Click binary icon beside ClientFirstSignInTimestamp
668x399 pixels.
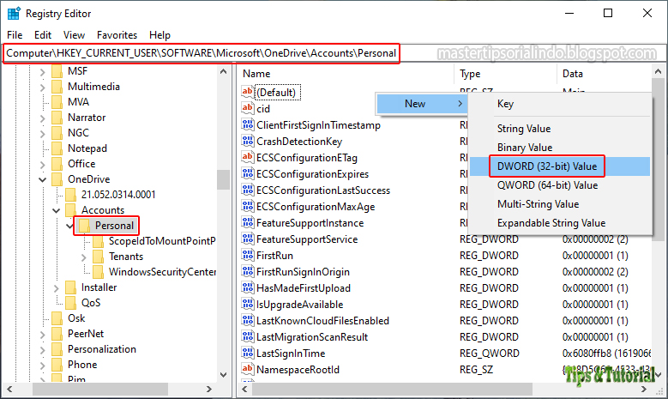(x=248, y=124)
